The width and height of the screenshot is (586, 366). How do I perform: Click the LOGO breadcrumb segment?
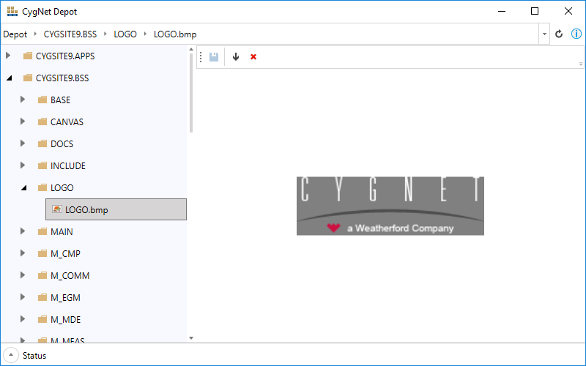click(x=125, y=34)
